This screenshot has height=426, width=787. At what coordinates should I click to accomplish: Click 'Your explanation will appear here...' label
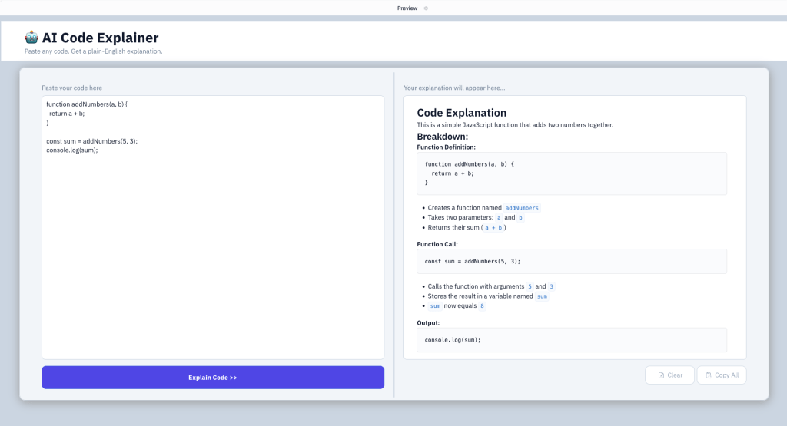pos(454,88)
